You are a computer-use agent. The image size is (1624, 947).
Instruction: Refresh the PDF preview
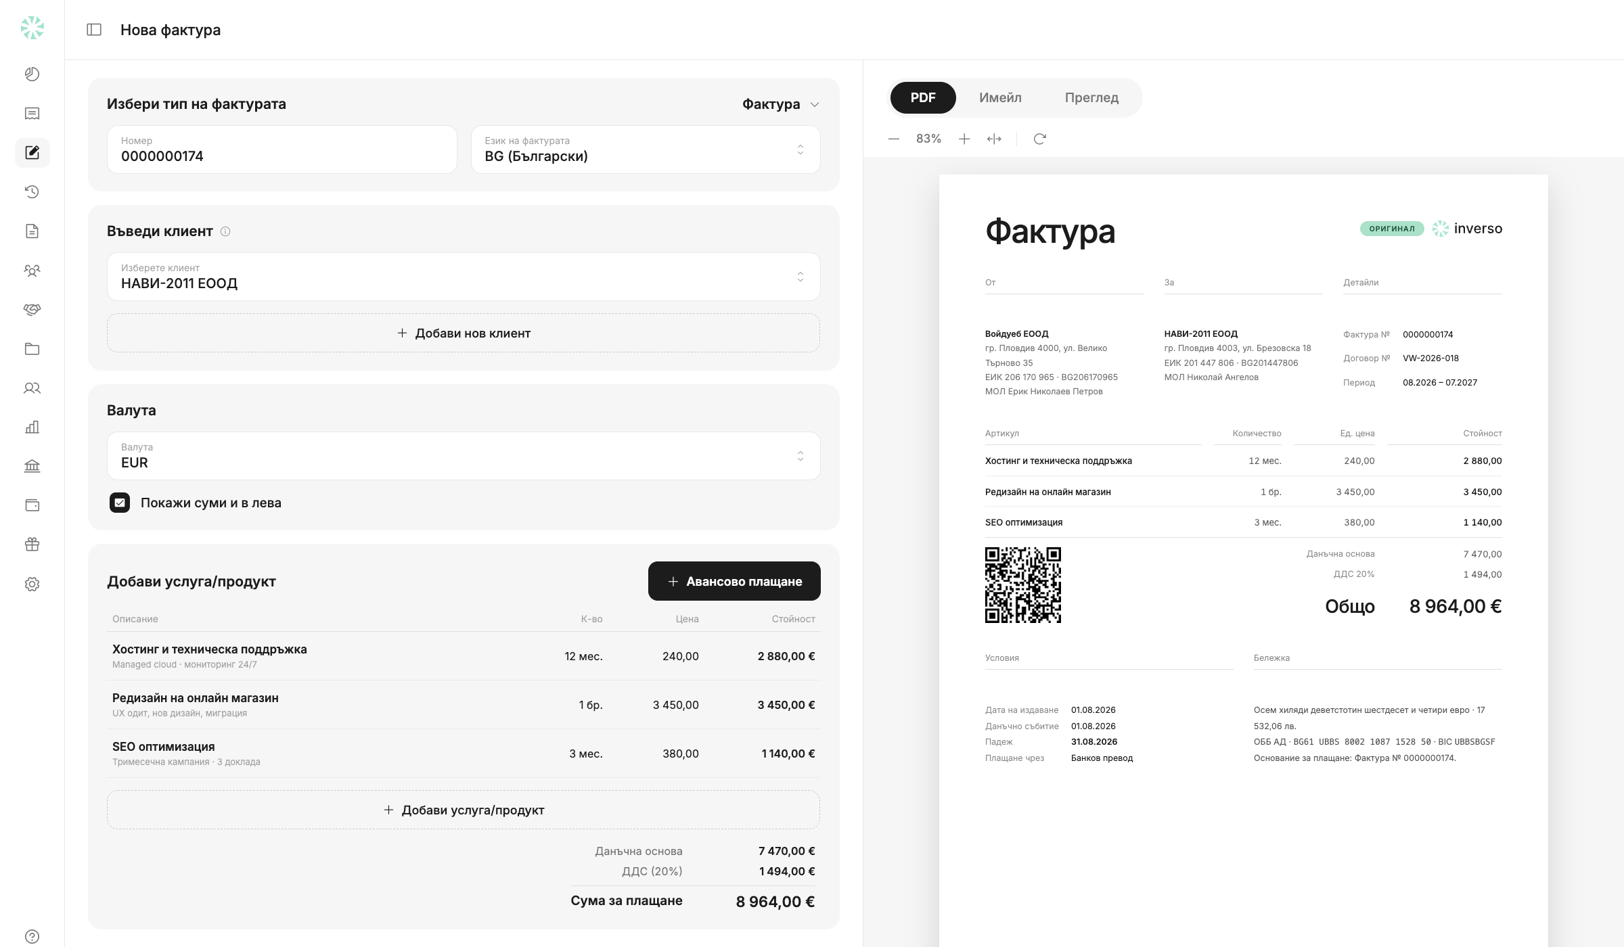(x=1040, y=139)
